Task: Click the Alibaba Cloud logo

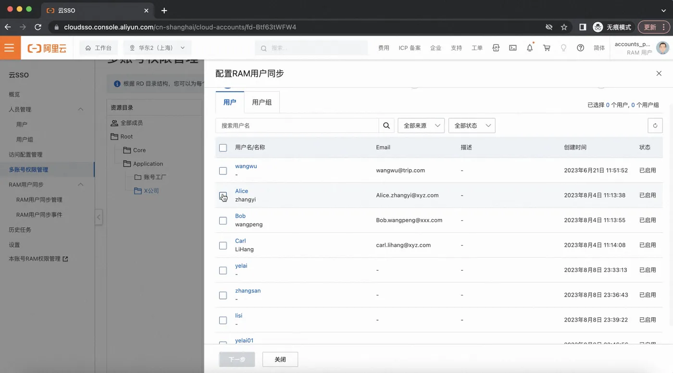Action: [x=47, y=48]
